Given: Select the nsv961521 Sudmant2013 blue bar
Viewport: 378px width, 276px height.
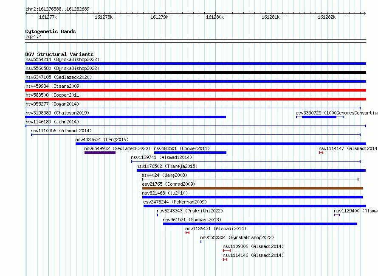Looking at the screenshot, I should [260, 224].
